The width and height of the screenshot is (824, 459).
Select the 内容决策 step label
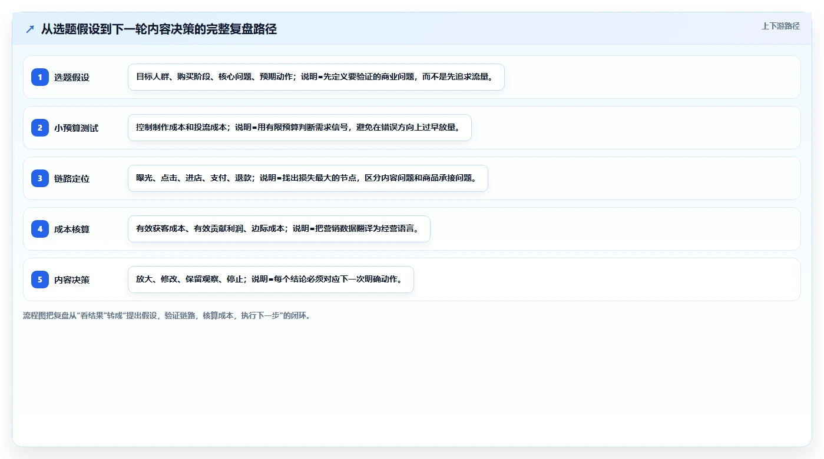72,280
